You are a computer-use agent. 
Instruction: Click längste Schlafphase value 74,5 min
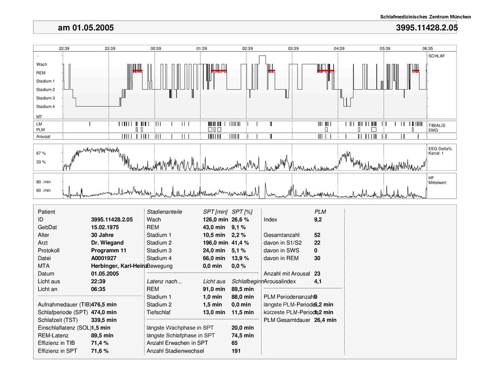click(243, 336)
